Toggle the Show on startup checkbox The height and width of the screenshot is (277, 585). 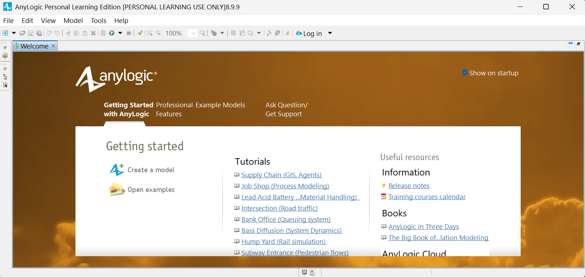[x=465, y=72]
